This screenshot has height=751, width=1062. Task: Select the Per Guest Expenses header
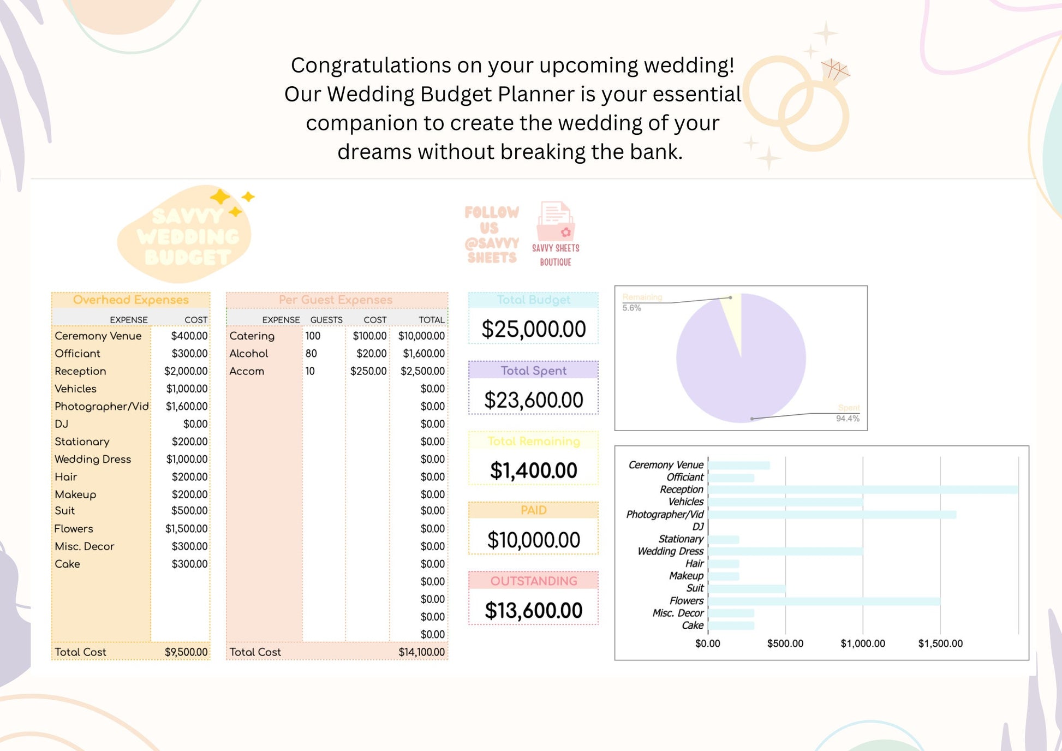336,300
